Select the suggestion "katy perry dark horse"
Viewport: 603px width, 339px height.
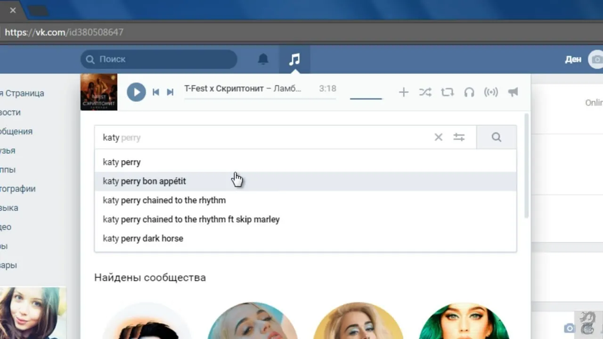[305, 238]
